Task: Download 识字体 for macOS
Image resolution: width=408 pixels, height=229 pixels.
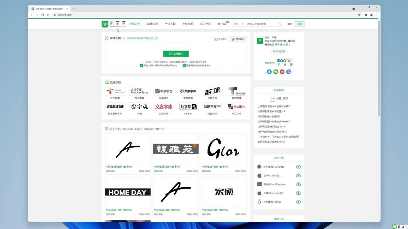Action: (x=298, y=193)
